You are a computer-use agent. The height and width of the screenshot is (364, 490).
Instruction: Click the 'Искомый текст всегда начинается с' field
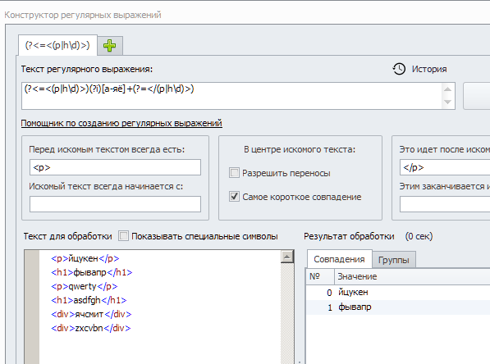click(115, 204)
